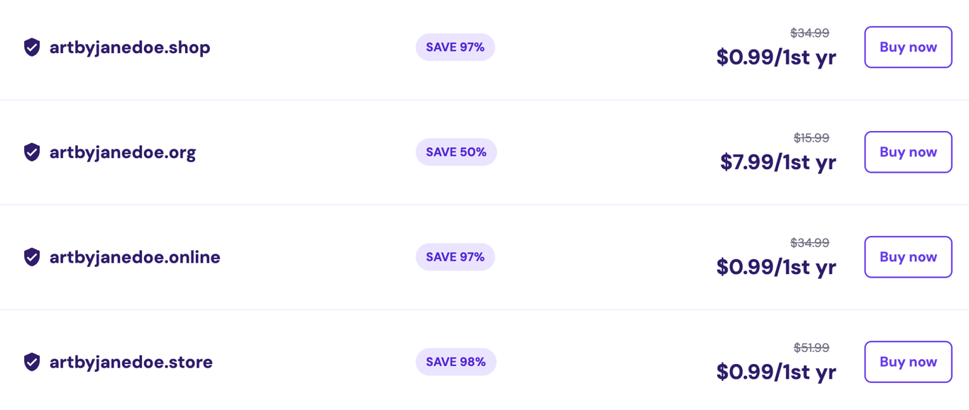This screenshot has height=410, width=969.
Task: Select the SAVE 50% badge for artbyjanedoe.org
Action: point(455,152)
